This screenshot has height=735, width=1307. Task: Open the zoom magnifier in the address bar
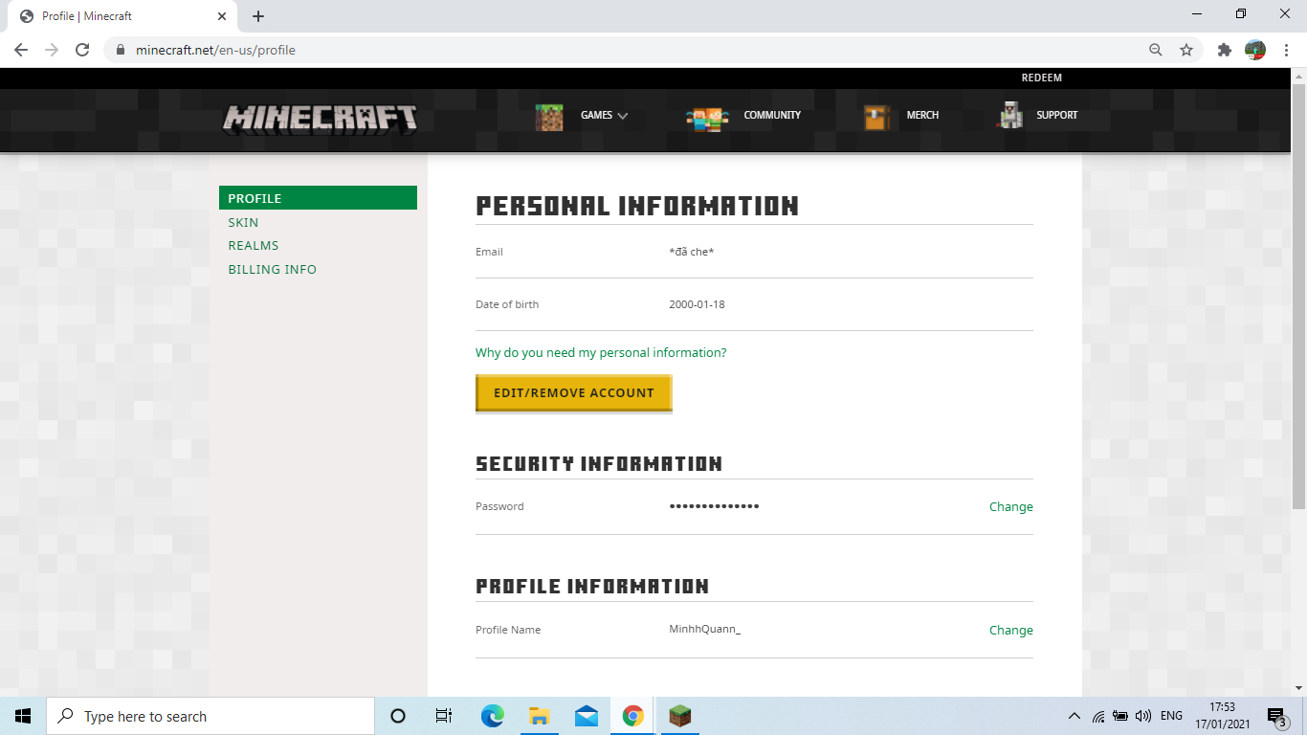click(1156, 50)
